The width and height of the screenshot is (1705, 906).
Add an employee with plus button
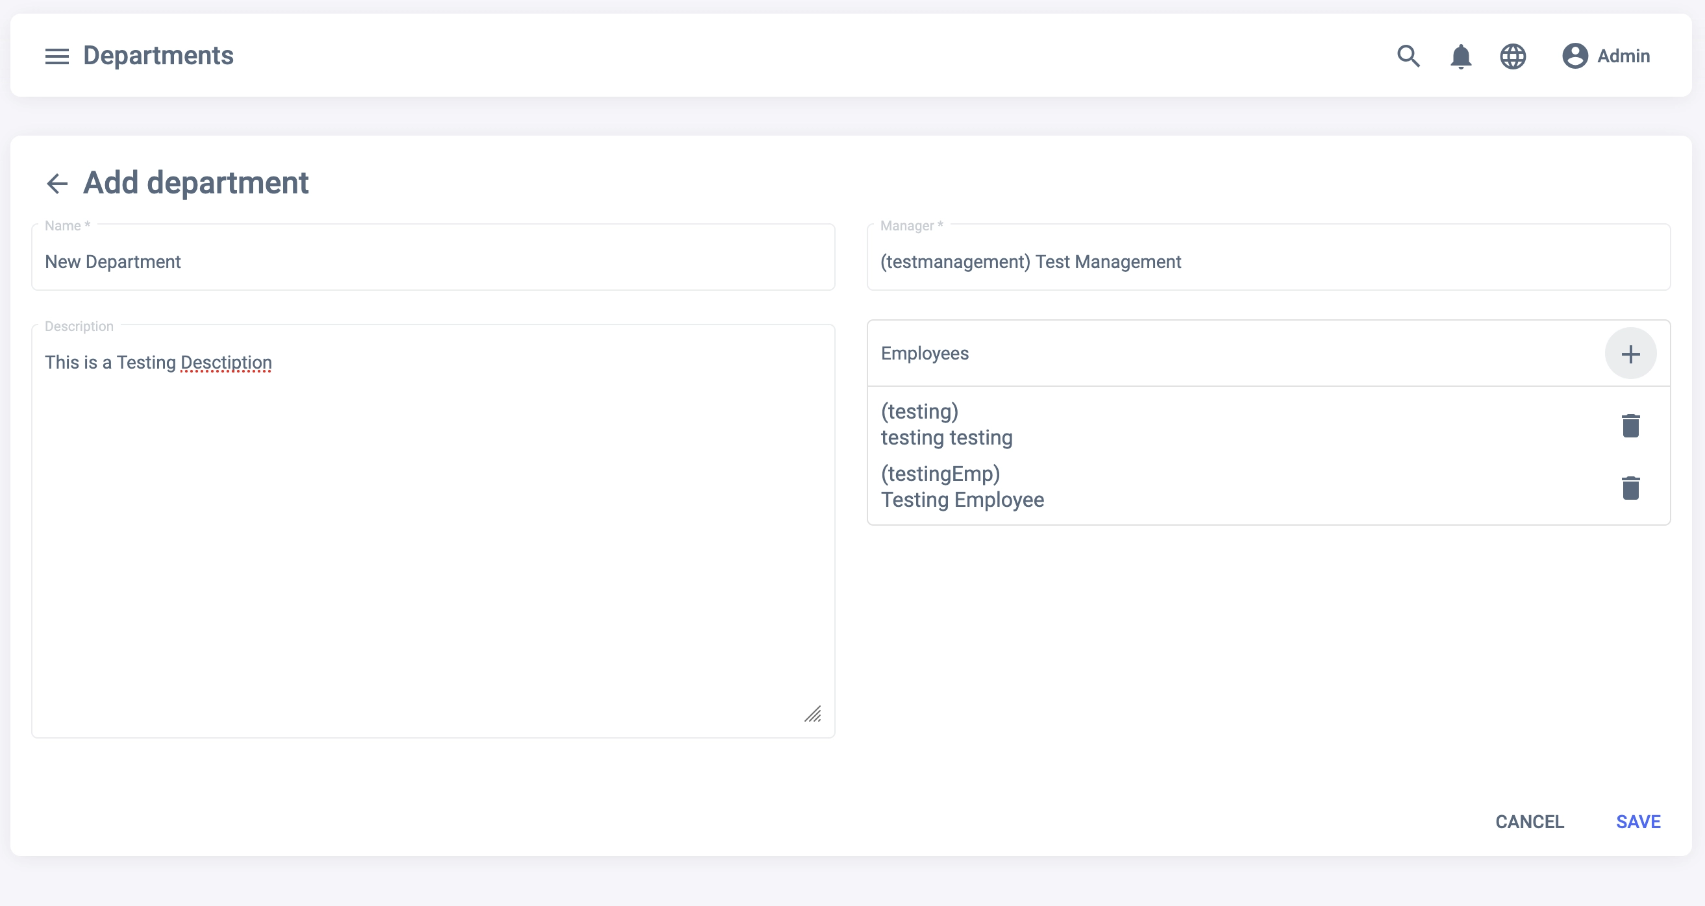(x=1630, y=354)
